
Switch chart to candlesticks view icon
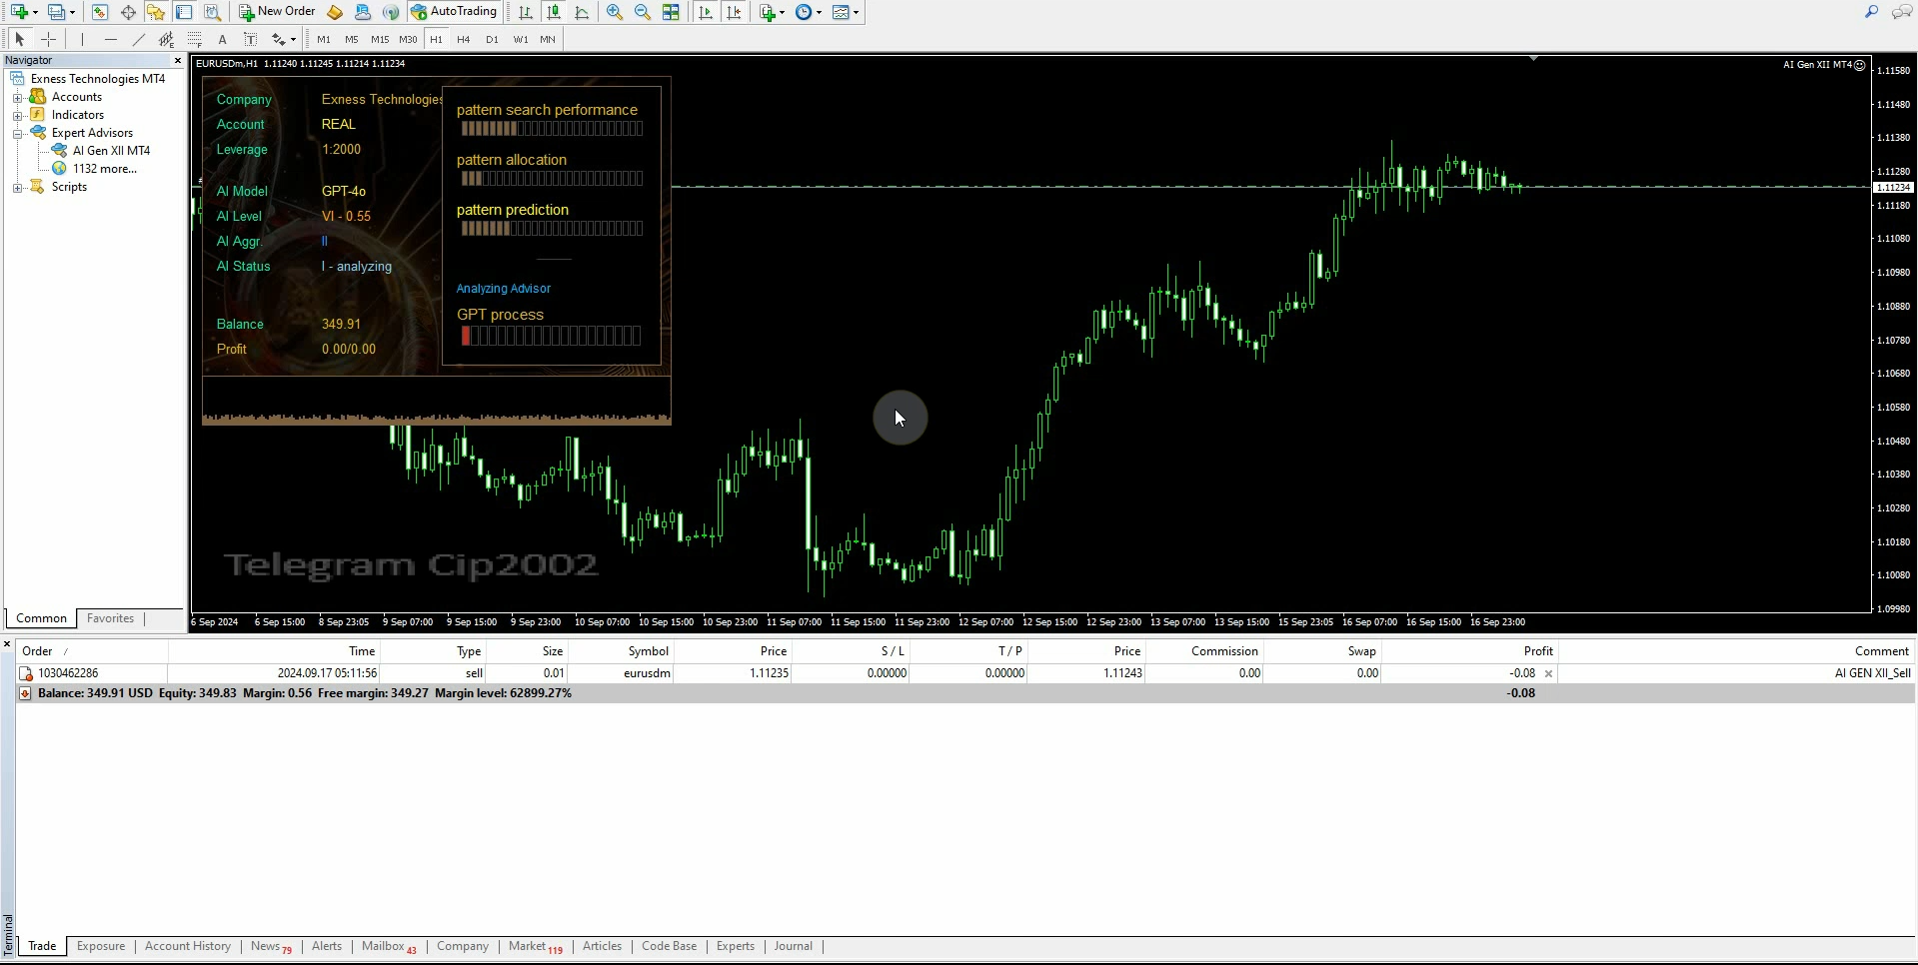click(x=554, y=12)
